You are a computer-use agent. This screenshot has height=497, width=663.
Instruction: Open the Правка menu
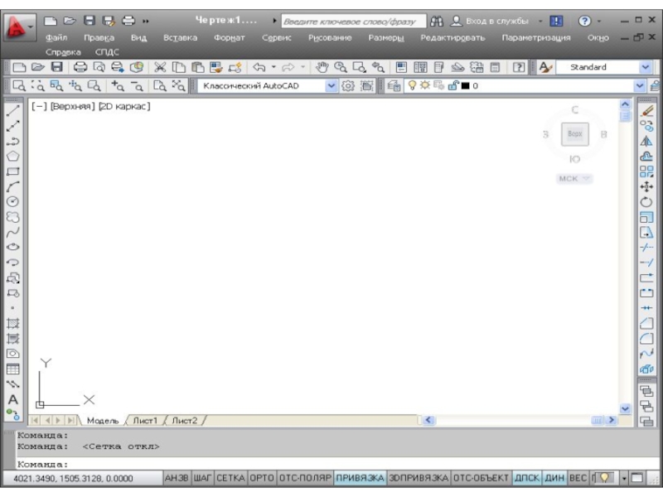coord(99,37)
